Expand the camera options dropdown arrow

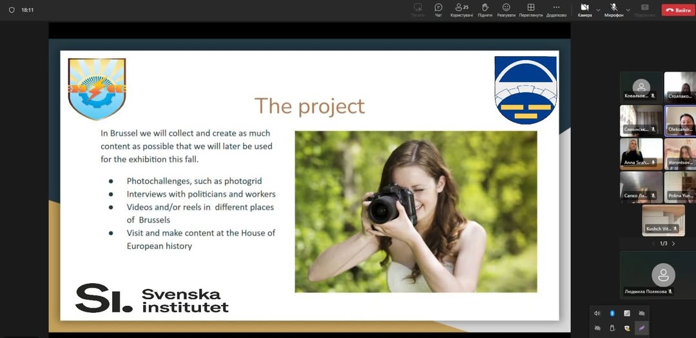pos(598,10)
